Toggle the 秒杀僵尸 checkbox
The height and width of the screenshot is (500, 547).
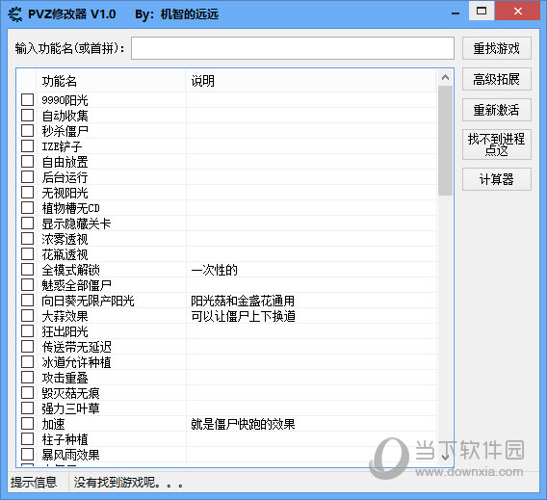pyautogui.click(x=27, y=131)
